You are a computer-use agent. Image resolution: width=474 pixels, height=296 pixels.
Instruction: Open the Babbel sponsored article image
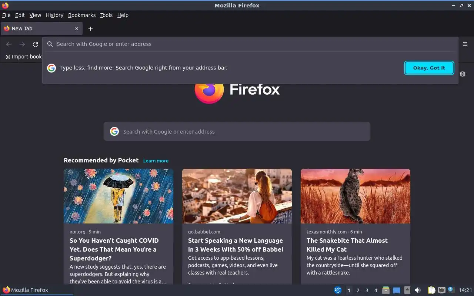tap(237, 196)
